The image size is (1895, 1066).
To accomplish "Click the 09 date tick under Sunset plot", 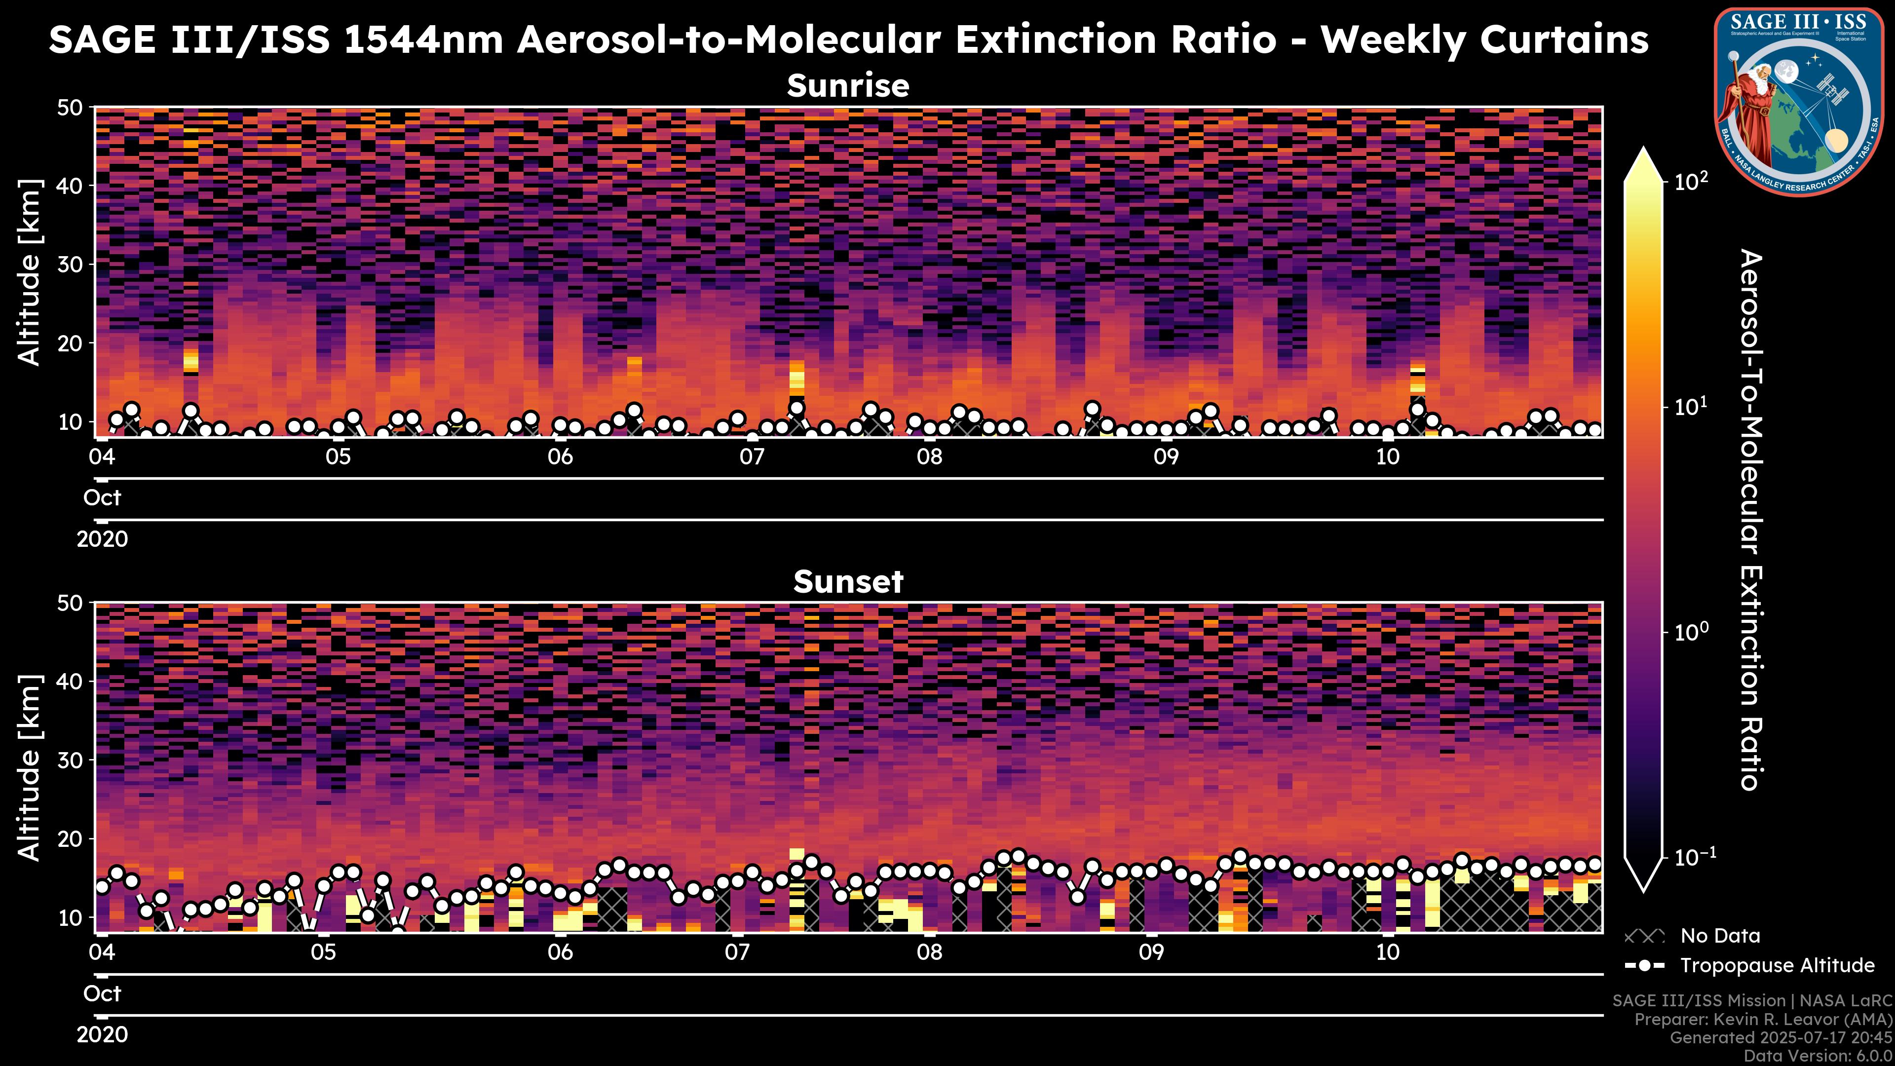I will [x=1151, y=952].
